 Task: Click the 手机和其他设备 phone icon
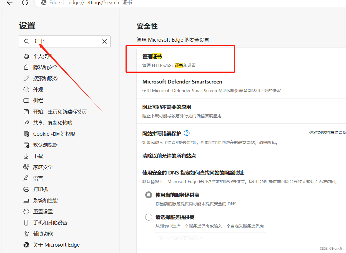point(26,222)
